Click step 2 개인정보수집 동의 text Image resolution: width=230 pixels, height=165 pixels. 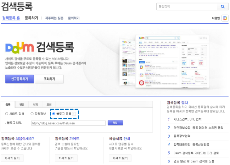[198, 128]
